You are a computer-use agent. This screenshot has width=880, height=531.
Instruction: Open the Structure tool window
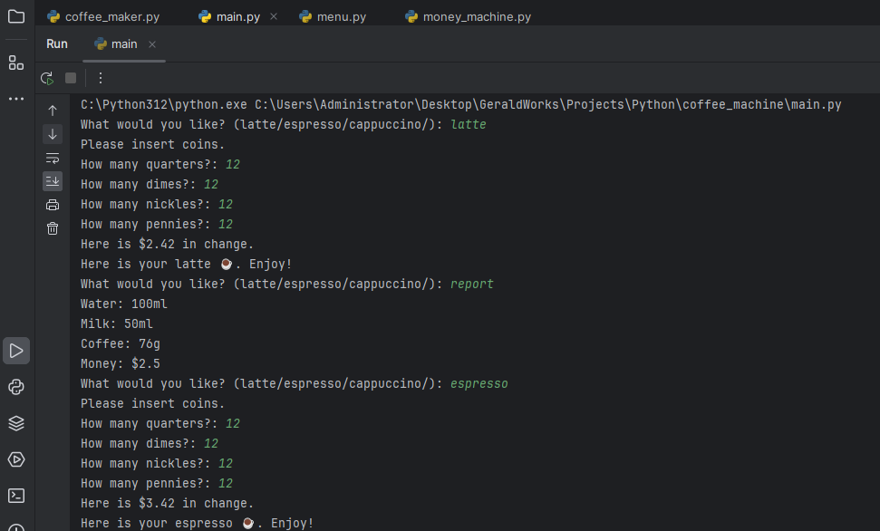(x=16, y=63)
